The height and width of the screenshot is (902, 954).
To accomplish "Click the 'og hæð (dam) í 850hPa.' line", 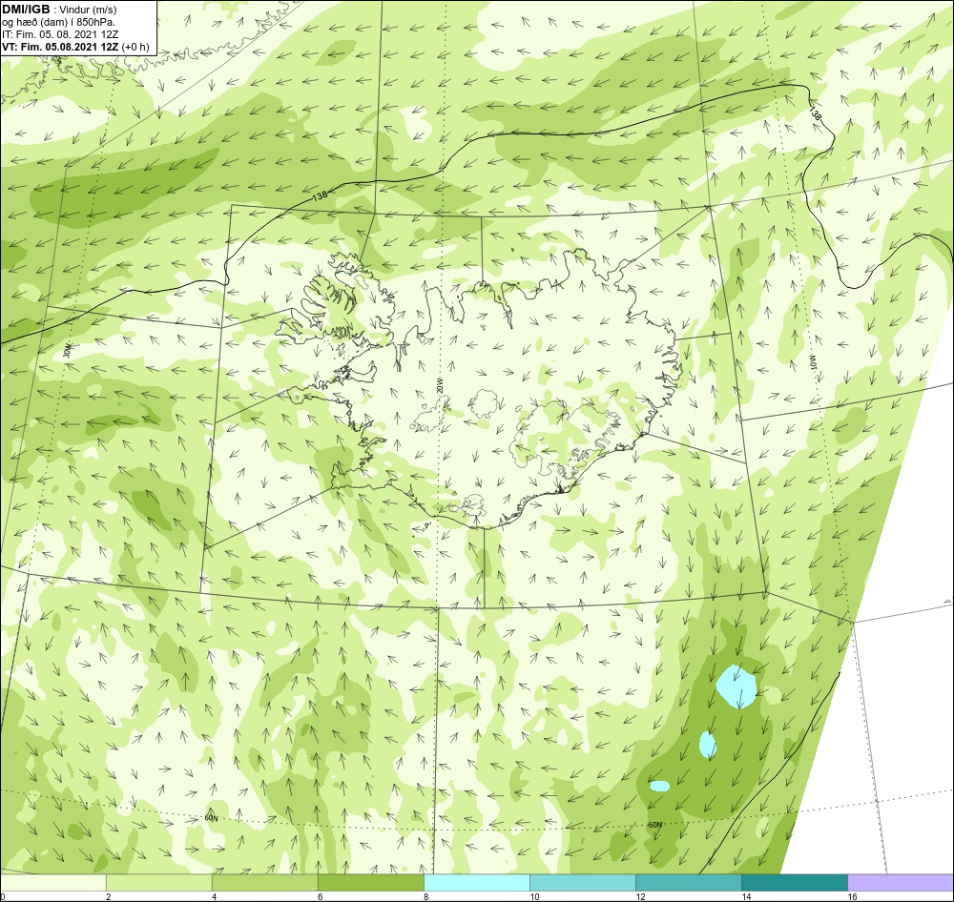I will pos(58,23).
